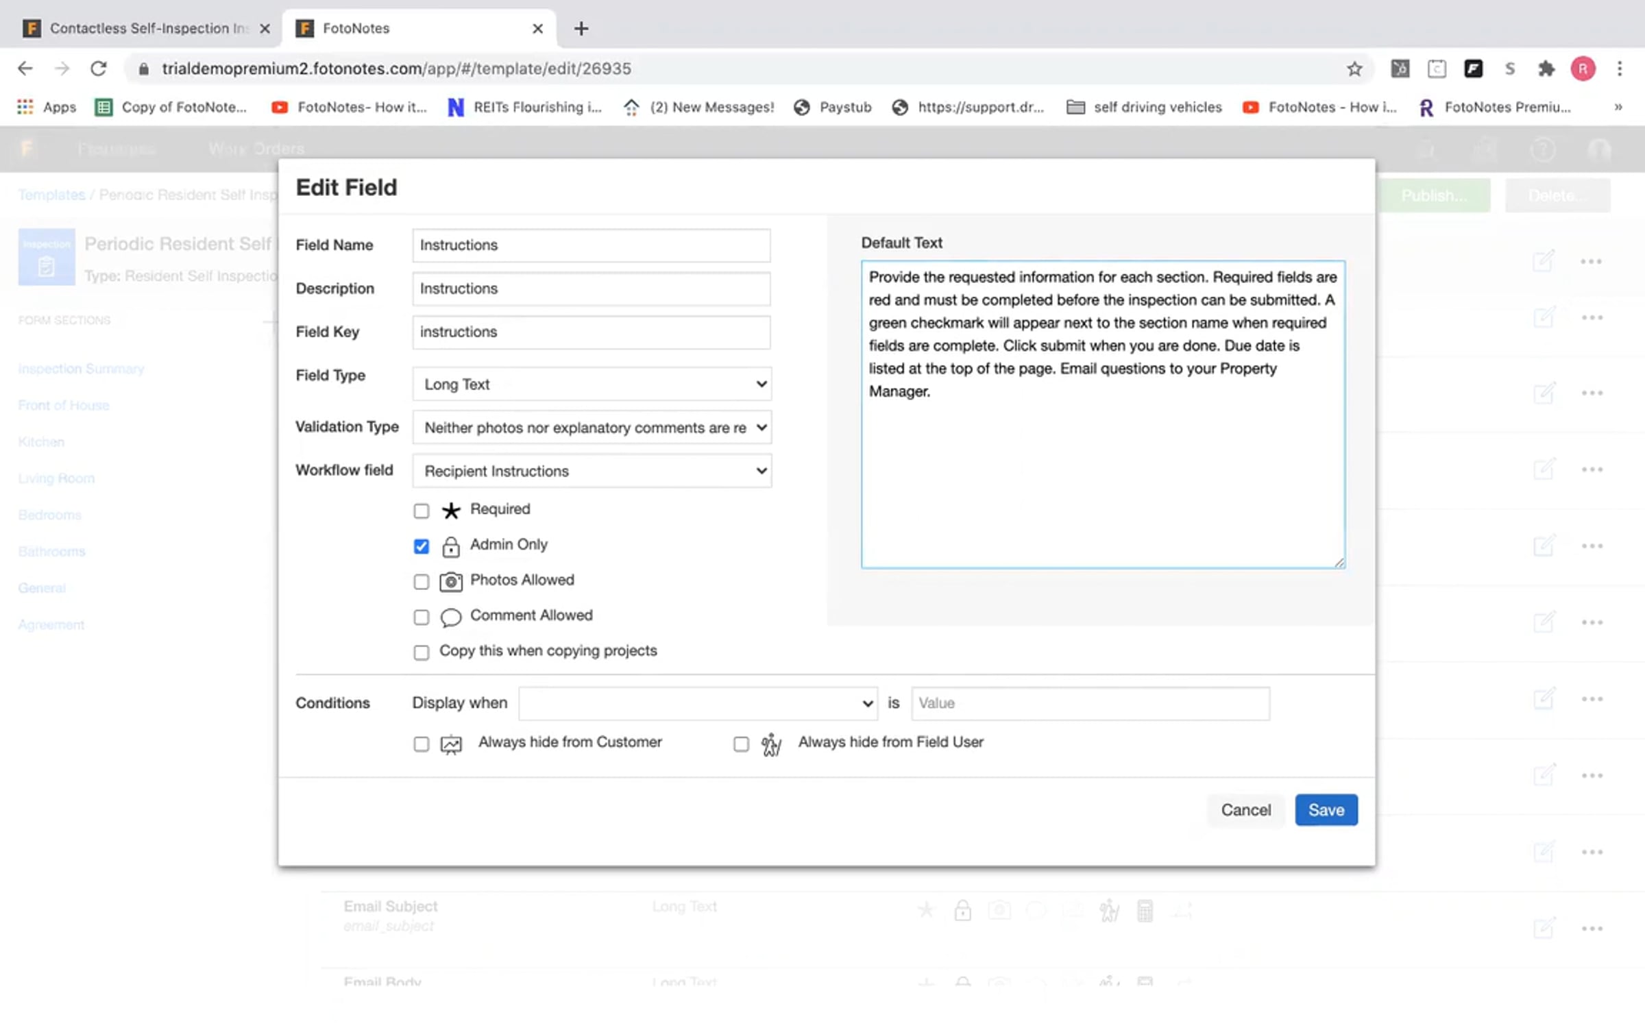Image resolution: width=1645 pixels, height=1028 pixels.
Task: Click the Apps grid icon in bookmarks bar
Action: coord(25,107)
